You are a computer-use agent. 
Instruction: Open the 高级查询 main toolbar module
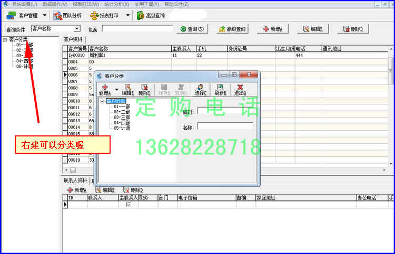(x=151, y=16)
